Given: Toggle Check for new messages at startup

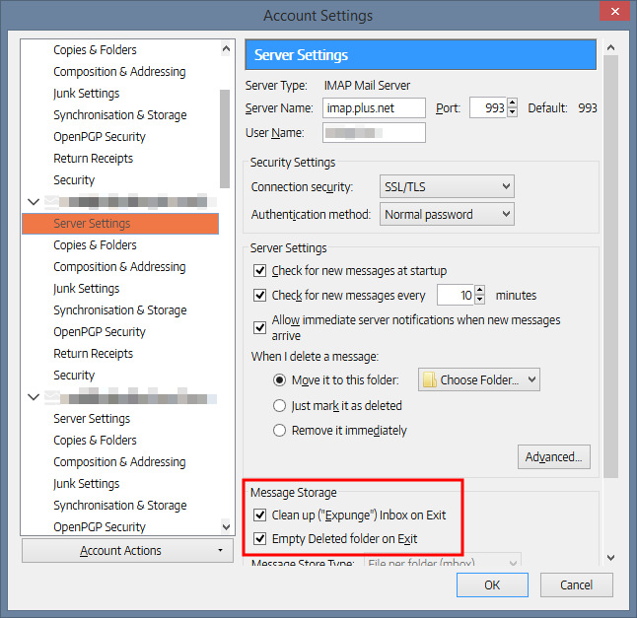Looking at the screenshot, I should pos(259,270).
